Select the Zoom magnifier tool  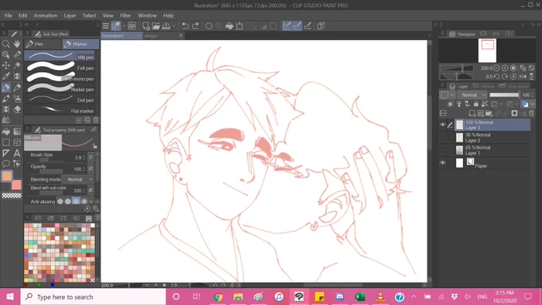tap(6, 44)
